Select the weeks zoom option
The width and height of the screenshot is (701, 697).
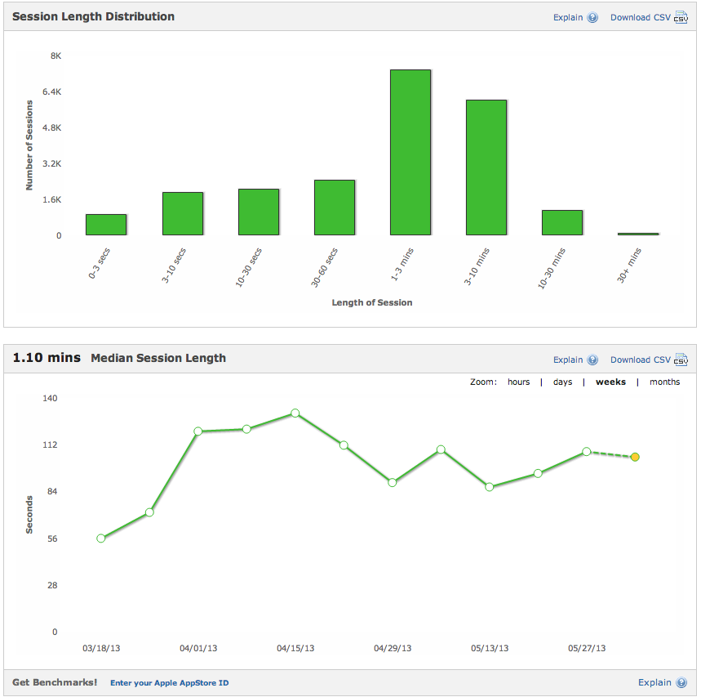click(x=610, y=382)
